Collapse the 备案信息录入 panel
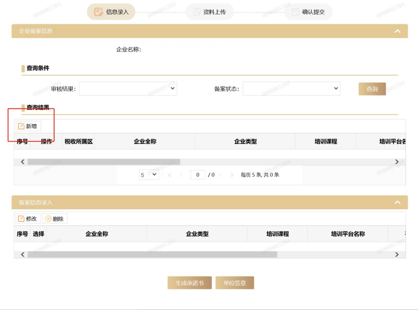Screen dimensions: 418x310 pos(397,202)
